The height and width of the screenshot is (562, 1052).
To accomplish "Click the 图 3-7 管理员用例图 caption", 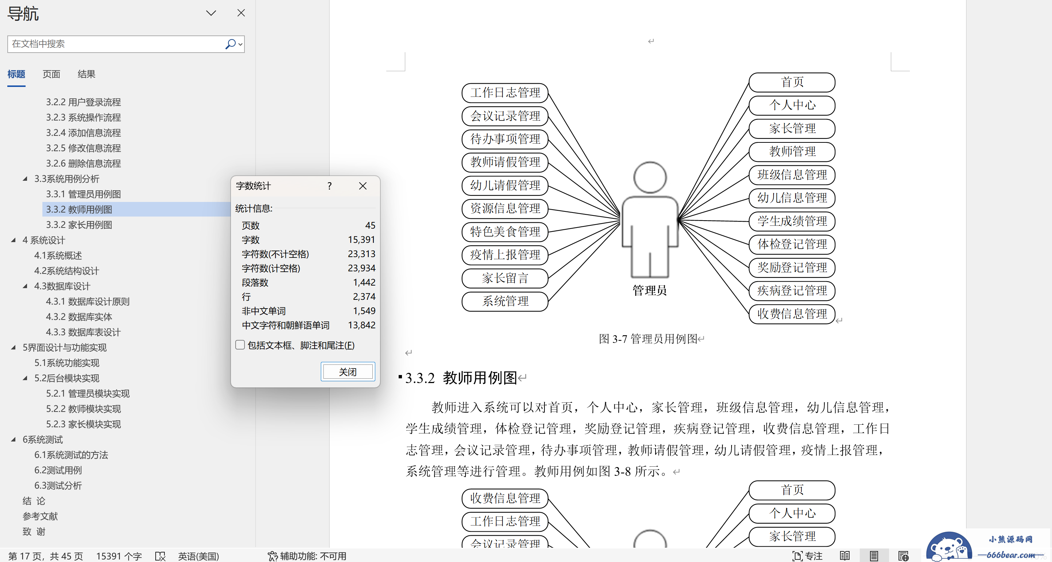I will 648,339.
